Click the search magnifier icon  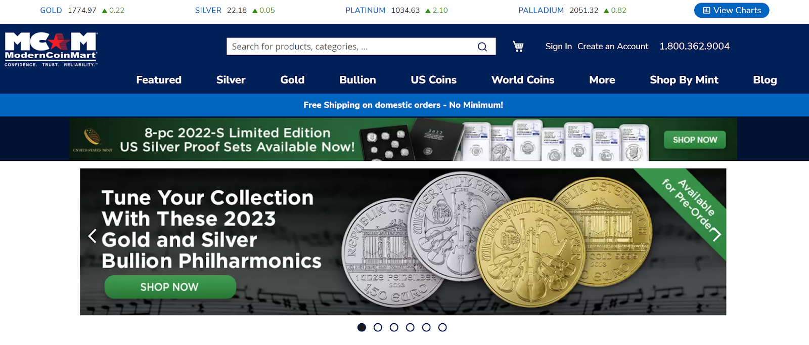tap(482, 47)
